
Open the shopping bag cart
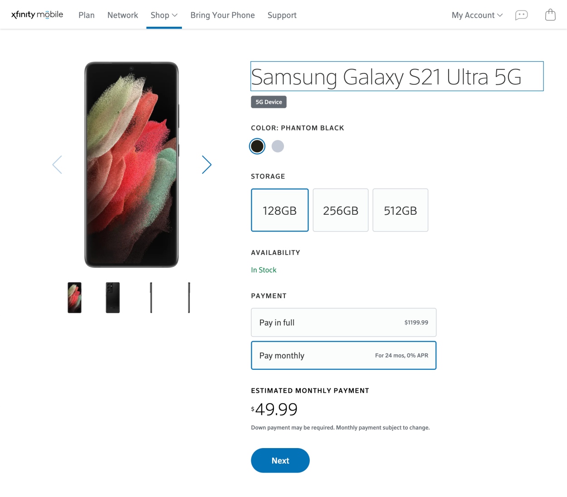coord(550,15)
